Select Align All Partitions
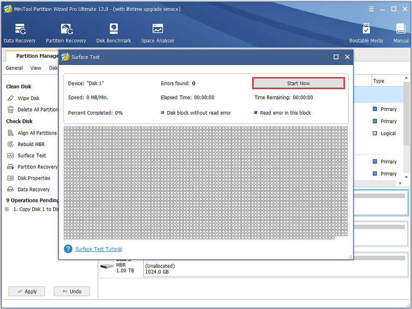The height and width of the screenshot is (309, 412). pyautogui.click(x=32, y=133)
